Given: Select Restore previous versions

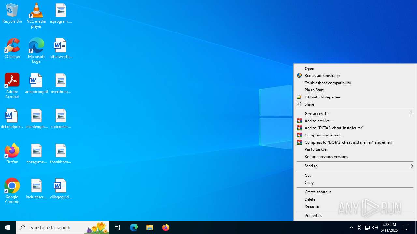Looking at the screenshot, I should tap(355, 157).
